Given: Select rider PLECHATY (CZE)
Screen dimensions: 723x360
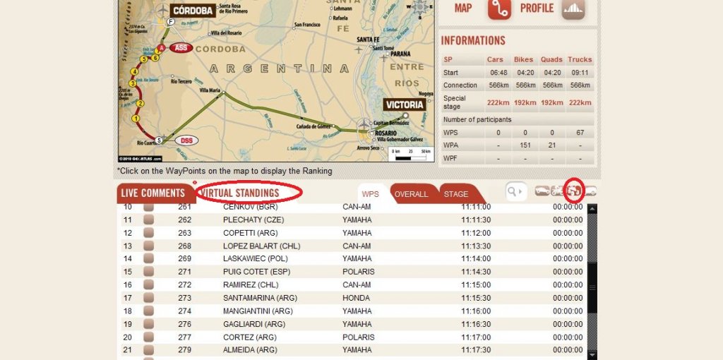Looking at the screenshot, I should tap(253, 220).
